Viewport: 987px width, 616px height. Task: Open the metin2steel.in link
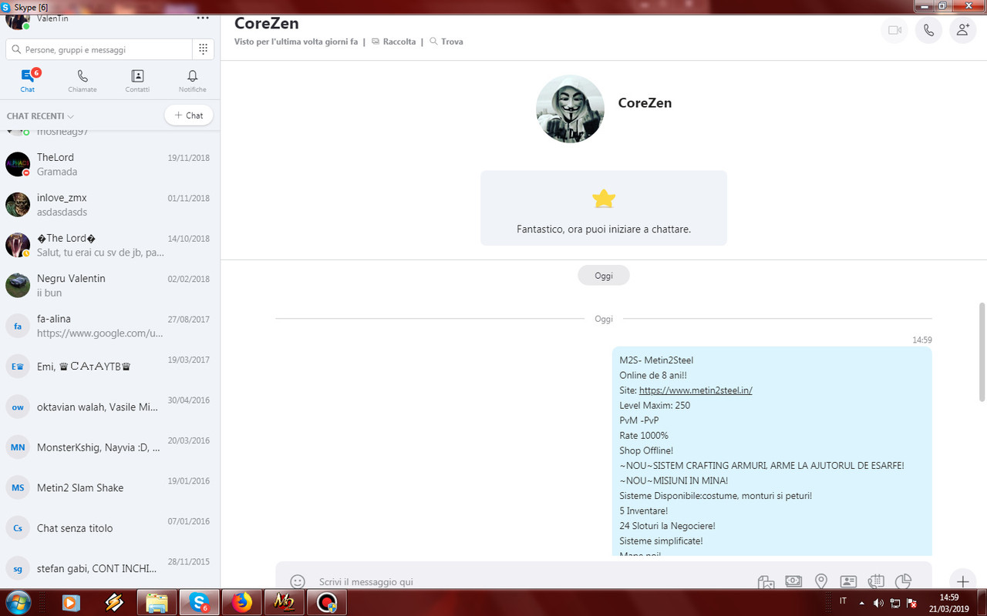point(695,390)
